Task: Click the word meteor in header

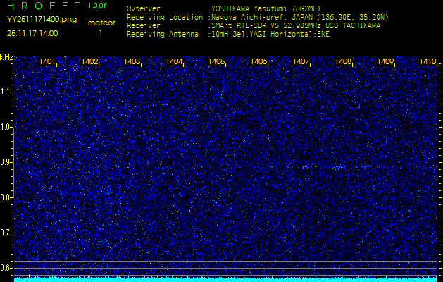Action: (x=101, y=23)
